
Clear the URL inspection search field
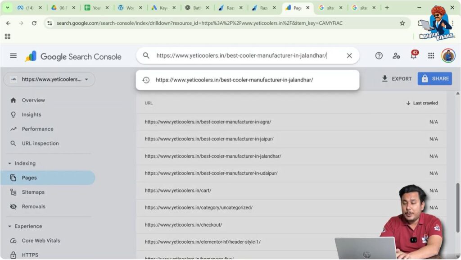349,55
